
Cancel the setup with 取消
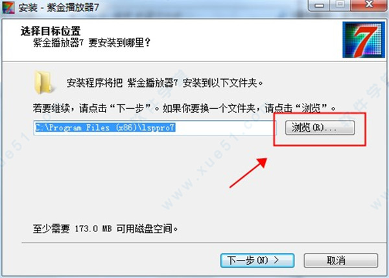click(x=341, y=261)
